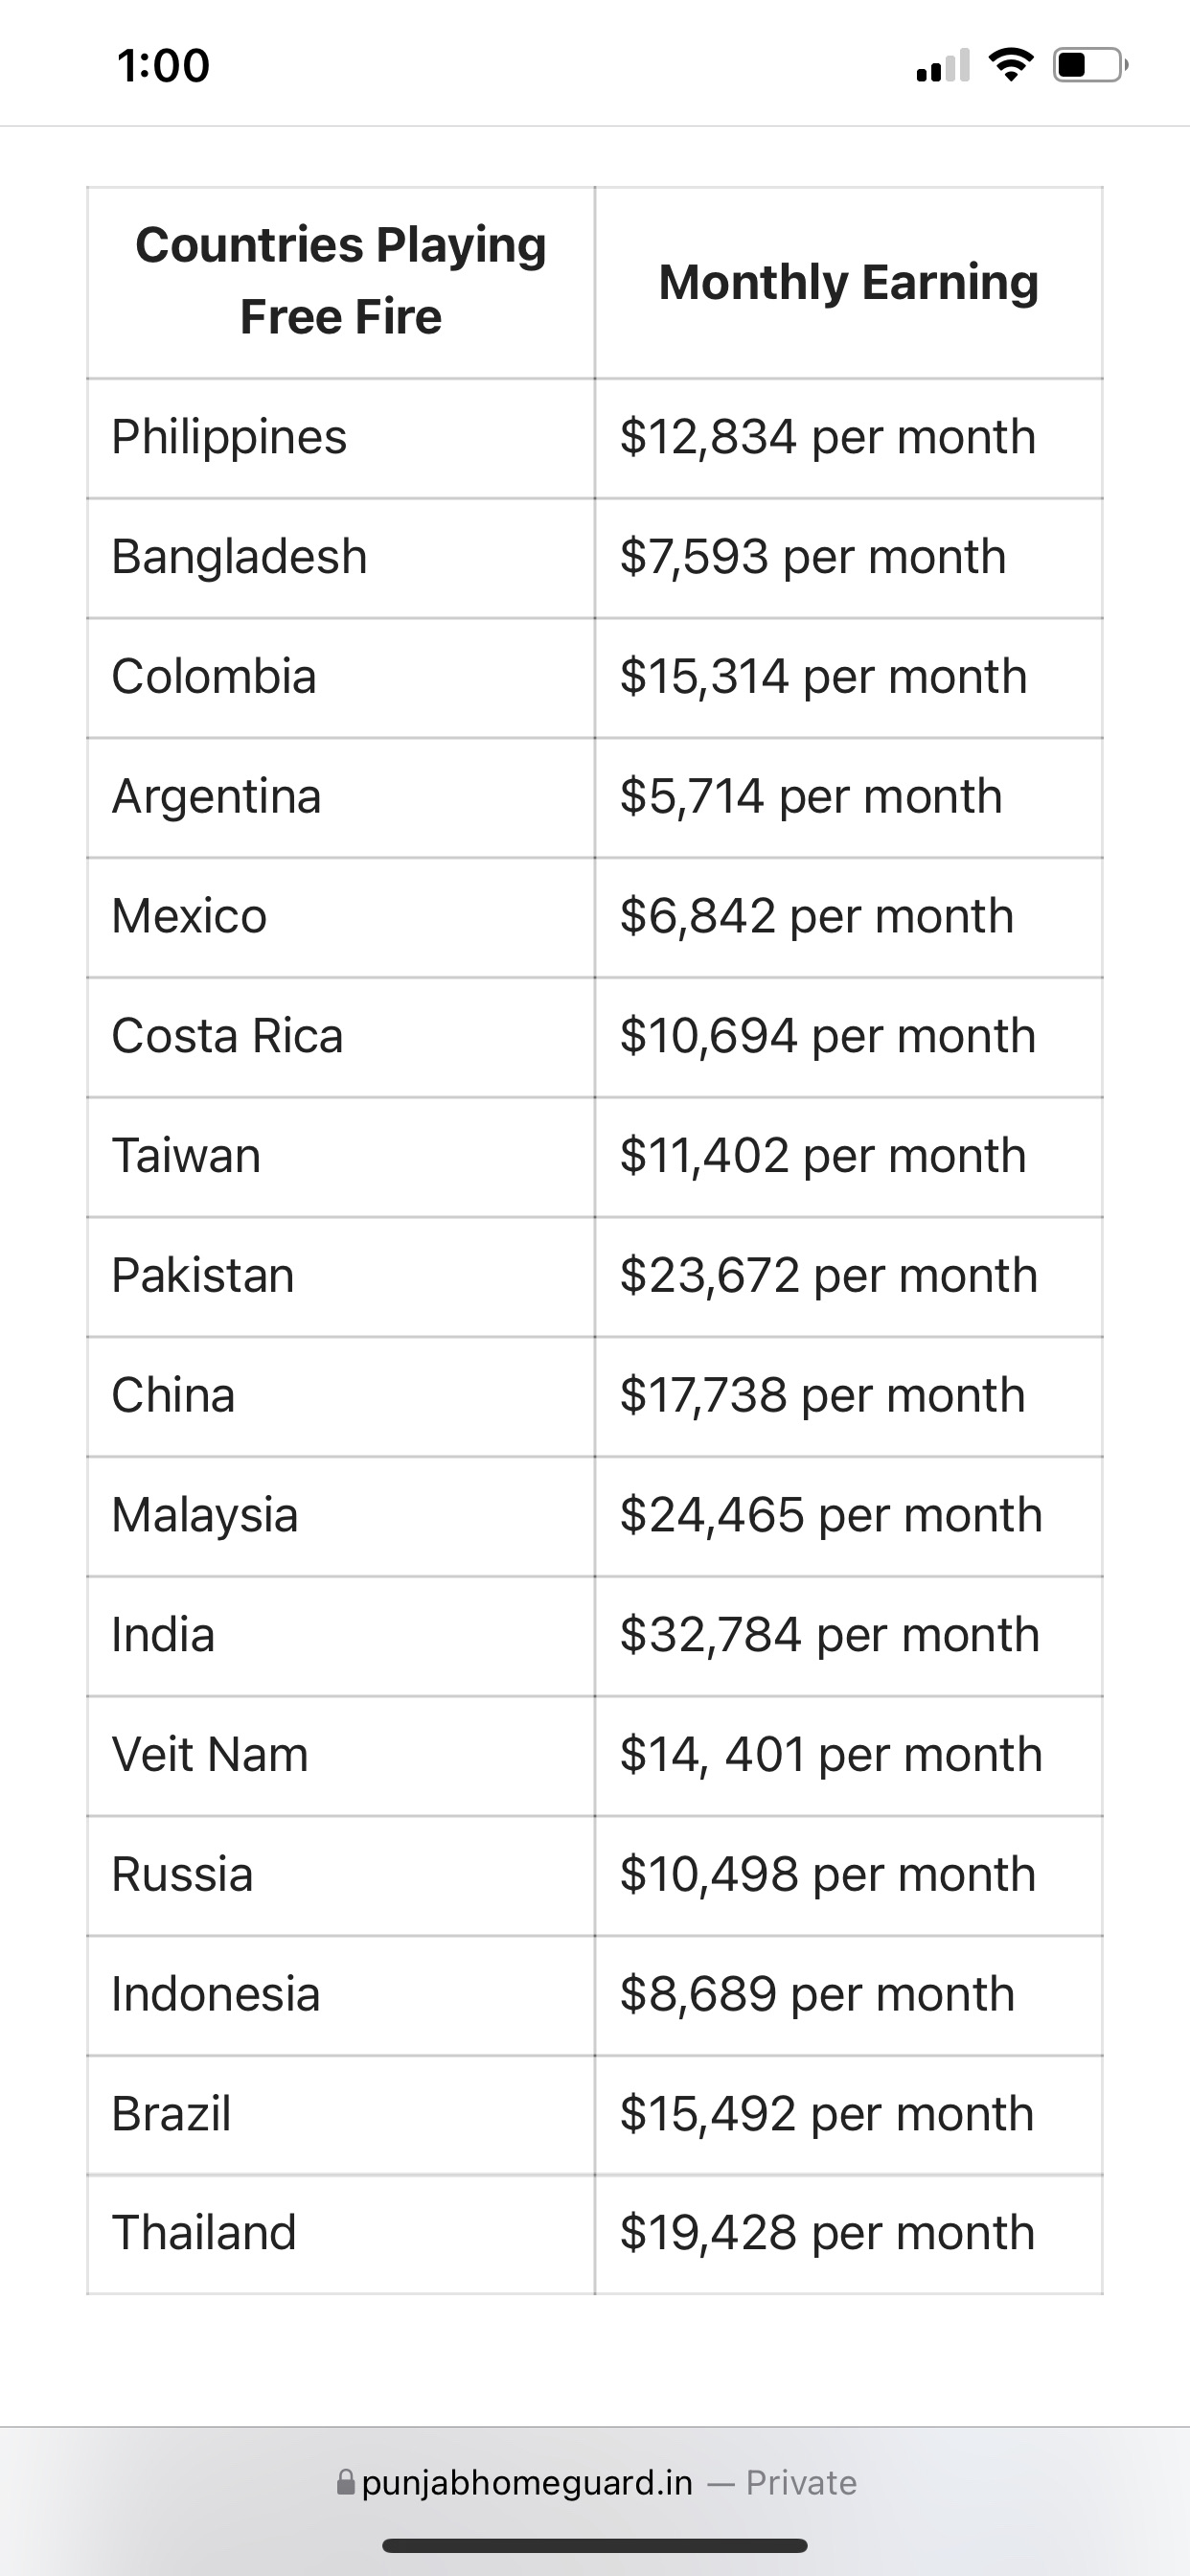Screen dimensions: 1190x2576
Task: Tap Colombia's $15,314 per month cell
Action: 823,677
